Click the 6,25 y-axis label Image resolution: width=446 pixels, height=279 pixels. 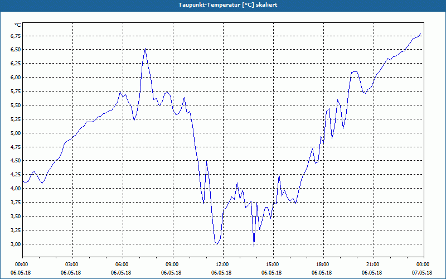click(x=16, y=64)
